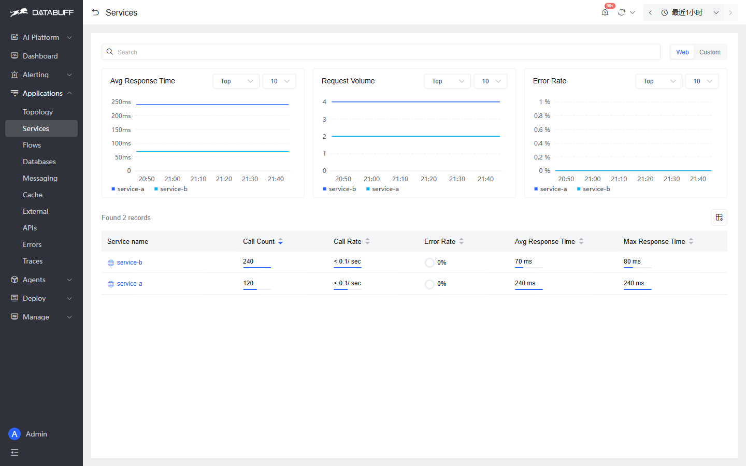
Task: Click the search magnifier icon
Action: pyautogui.click(x=110, y=52)
